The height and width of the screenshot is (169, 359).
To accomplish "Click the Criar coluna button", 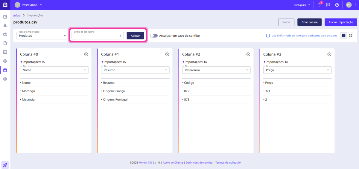I will (x=309, y=22).
